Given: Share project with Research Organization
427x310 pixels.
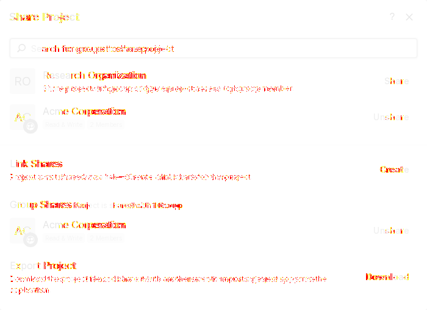Looking at the screenshot, I should 396,81.
